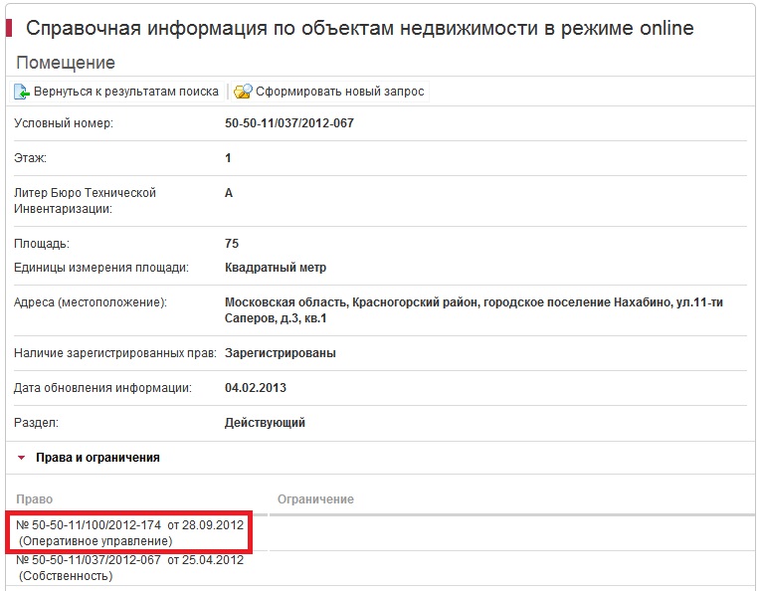Collapse section using the red triangle arrow
The height and width of the screenshot is (591, 763).
click(22, 458)
